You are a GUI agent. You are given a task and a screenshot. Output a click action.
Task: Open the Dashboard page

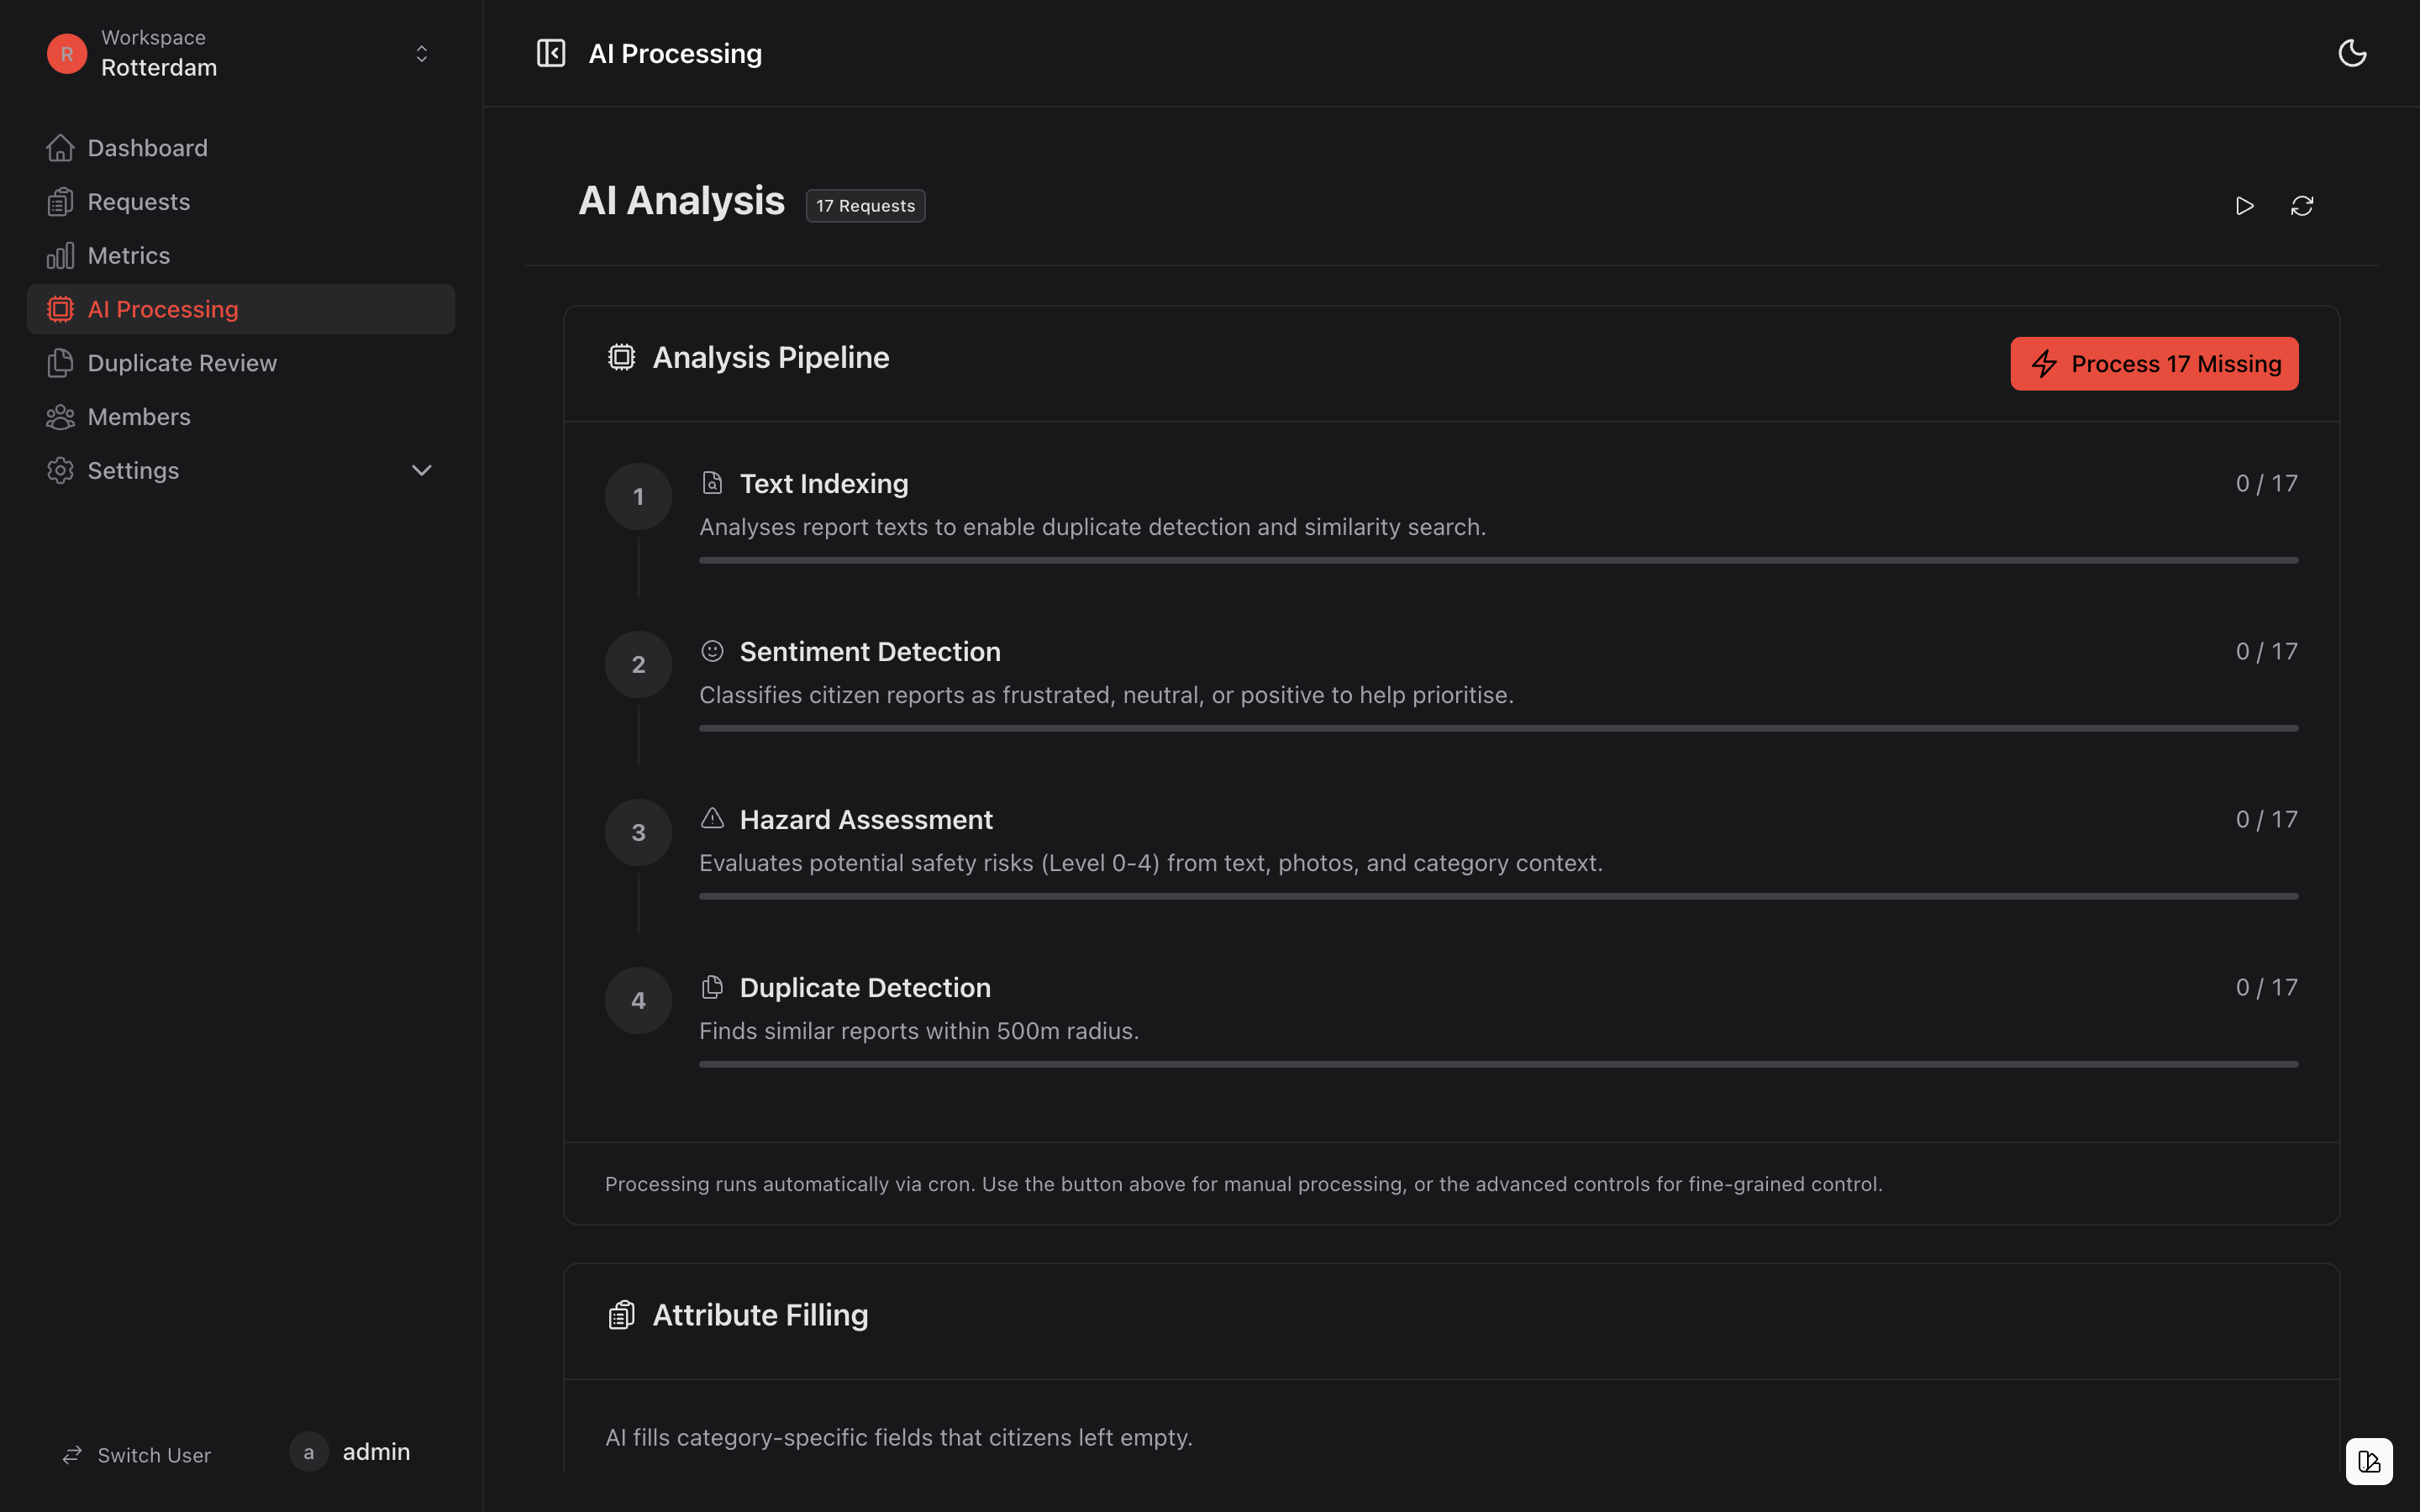click(x=147, y=148)
